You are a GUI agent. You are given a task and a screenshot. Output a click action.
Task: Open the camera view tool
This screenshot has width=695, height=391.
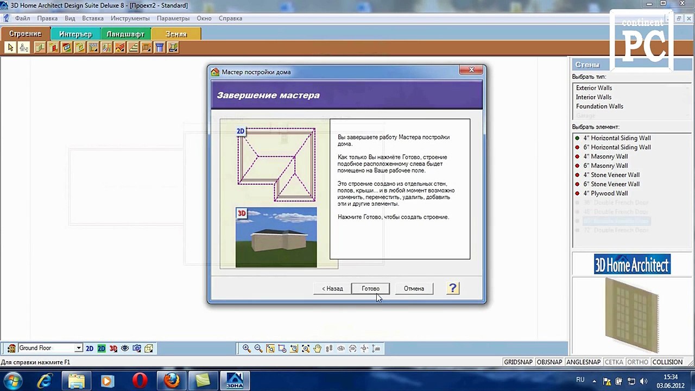pyautogui.click(x=137, y=349)
